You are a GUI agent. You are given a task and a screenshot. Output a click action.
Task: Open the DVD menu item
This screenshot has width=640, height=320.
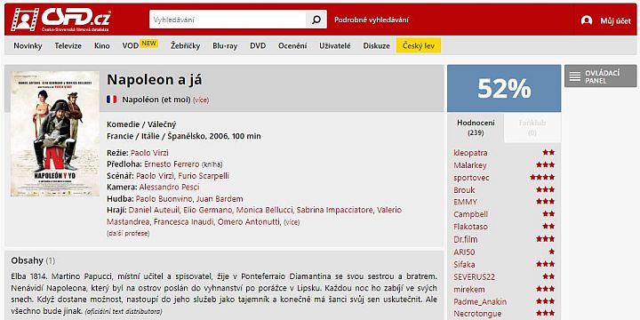click(258, 45)
